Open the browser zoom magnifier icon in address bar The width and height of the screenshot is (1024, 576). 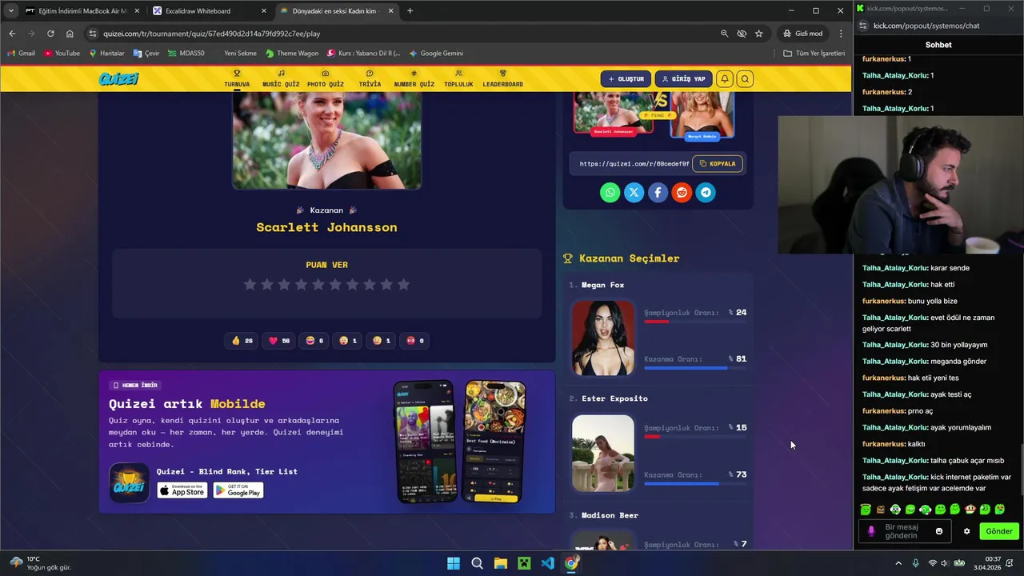coord(724,34)
